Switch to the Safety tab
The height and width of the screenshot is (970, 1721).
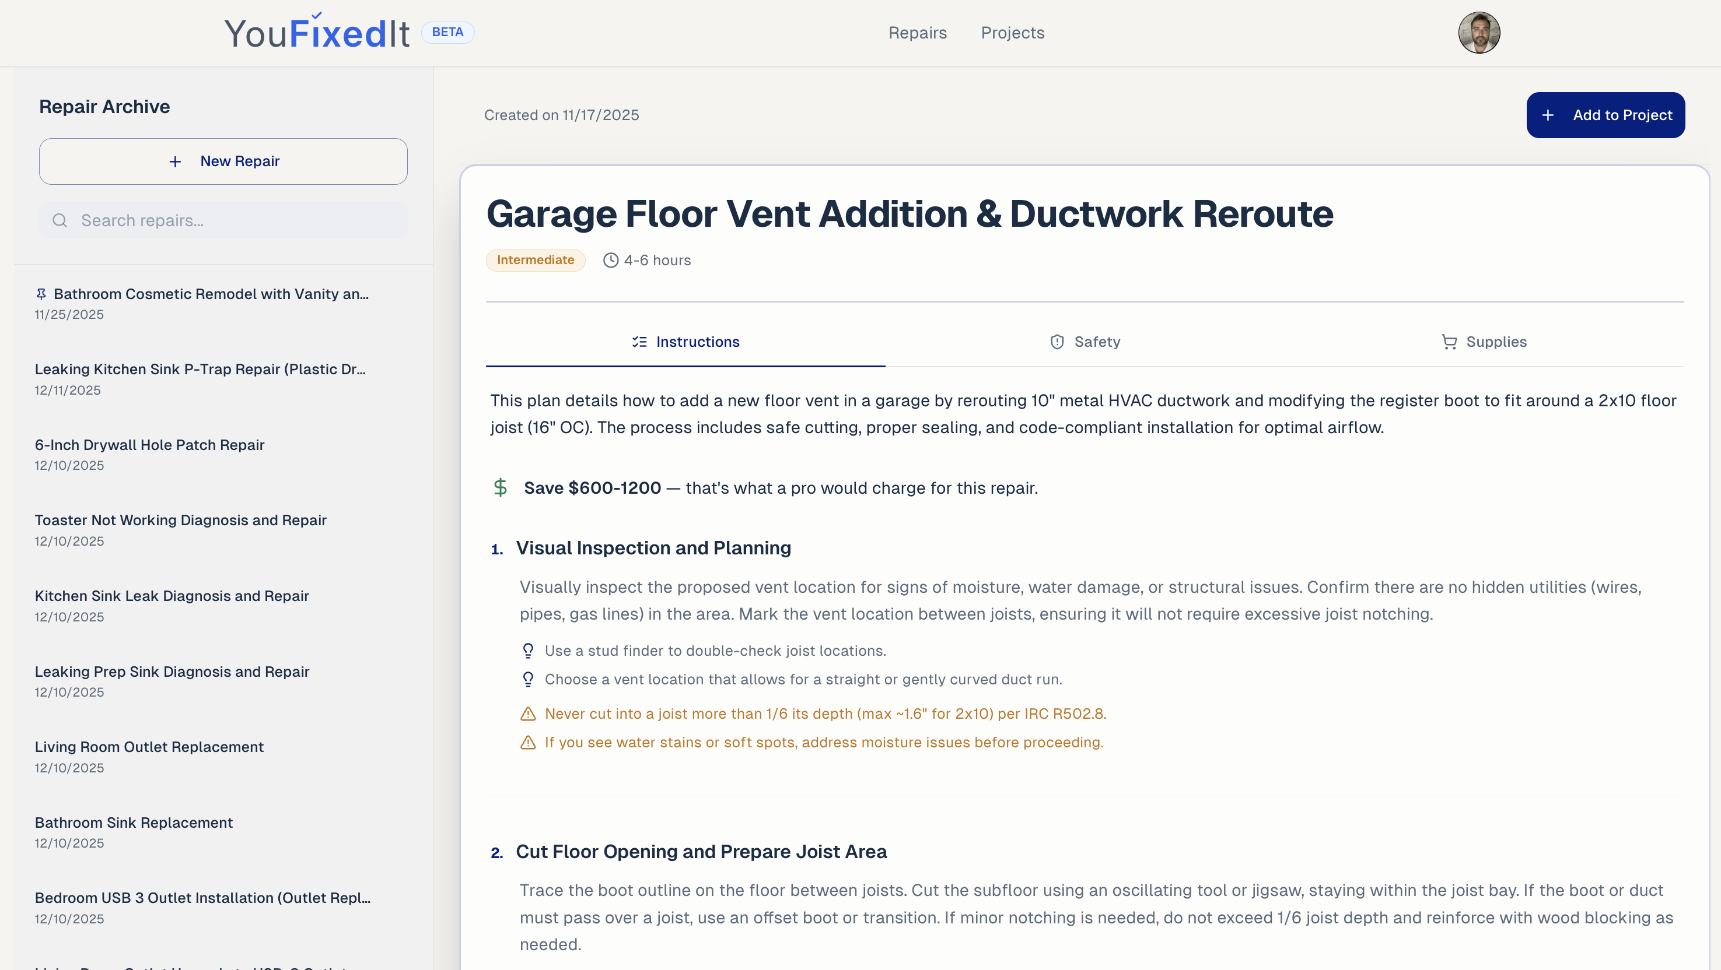coord(1085,342)
